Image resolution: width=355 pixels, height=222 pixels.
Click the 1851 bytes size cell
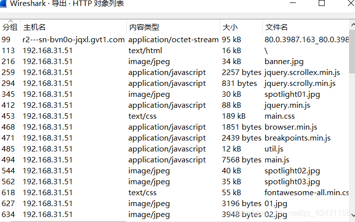coord(241,127)
